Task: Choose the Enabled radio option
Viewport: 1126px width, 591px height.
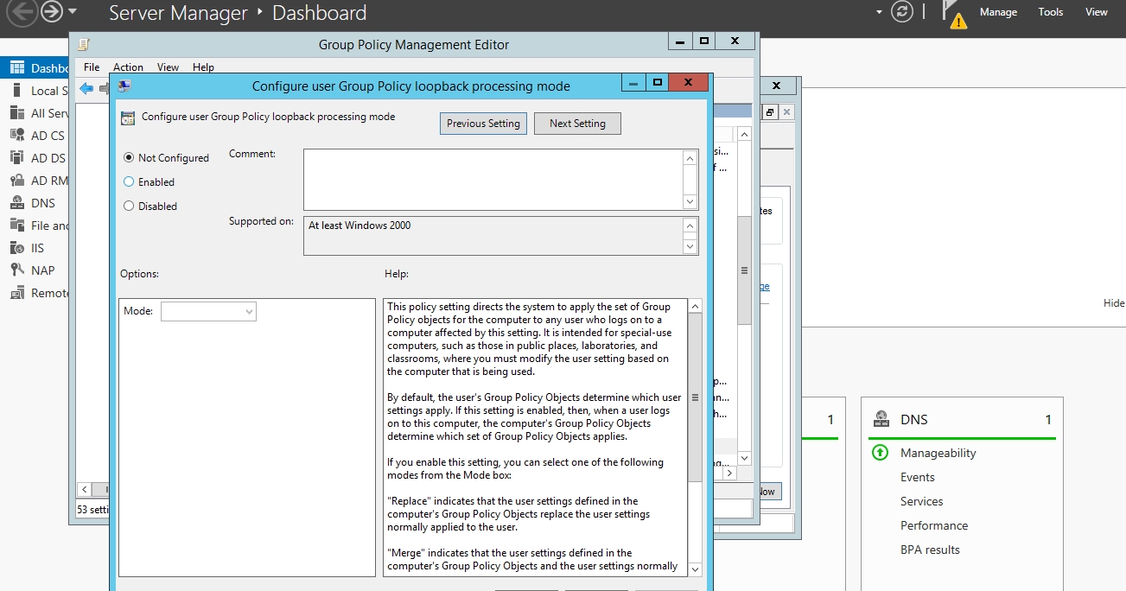Action: pos(129,182)
